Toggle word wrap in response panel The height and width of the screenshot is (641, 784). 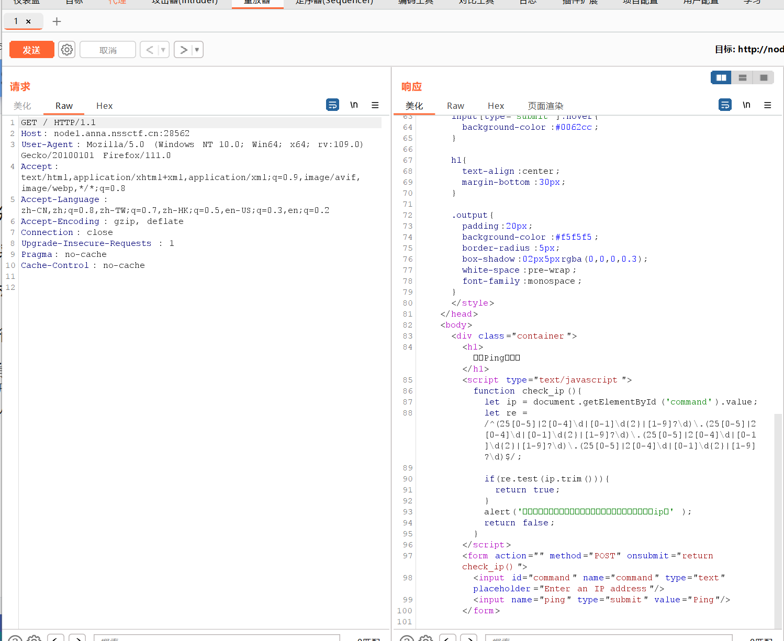click(725, 105)
